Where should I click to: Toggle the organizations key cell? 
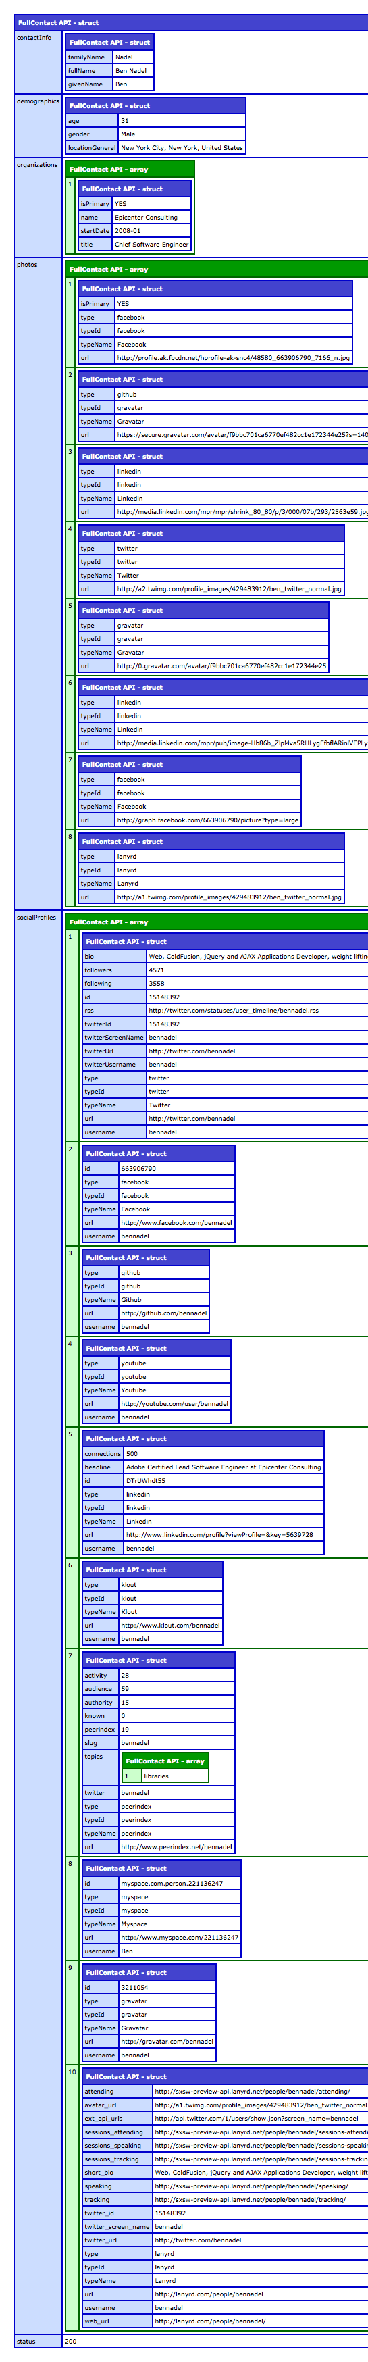(38, 207)
